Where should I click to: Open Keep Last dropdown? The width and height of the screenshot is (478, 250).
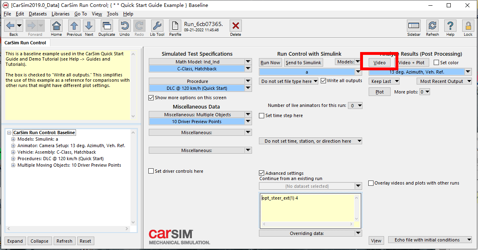(384, 81)
